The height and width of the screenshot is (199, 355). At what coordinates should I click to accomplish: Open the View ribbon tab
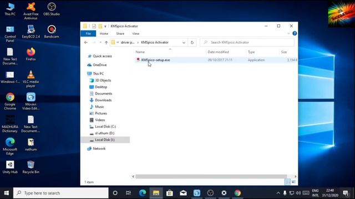click(136, 34)
